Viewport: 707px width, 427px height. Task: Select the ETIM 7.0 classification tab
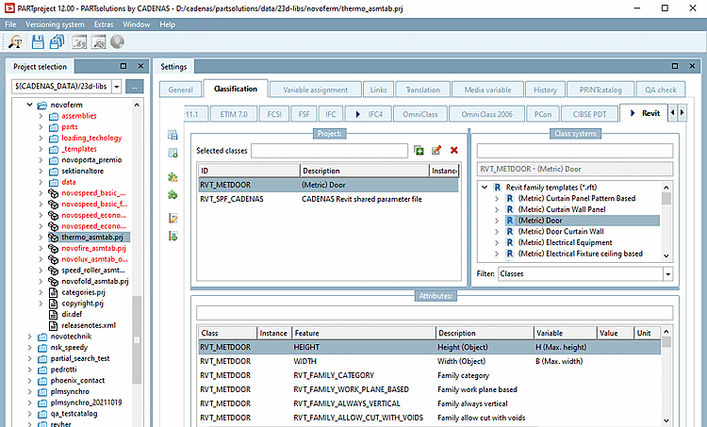point(233,113)
